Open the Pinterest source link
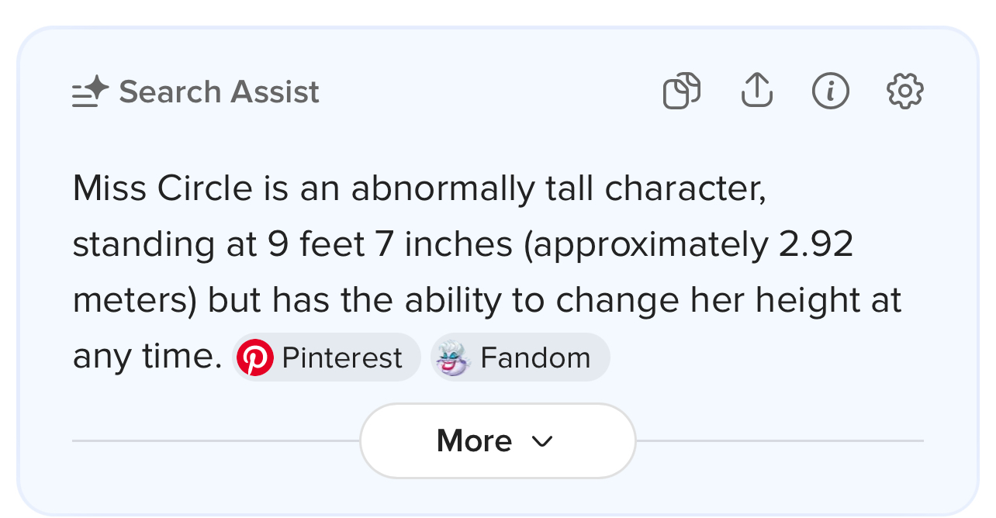Image resolution: width=996 pixels, height=518 pixels. [341, 357]
